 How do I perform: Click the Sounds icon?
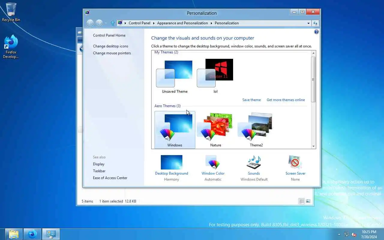254,162
